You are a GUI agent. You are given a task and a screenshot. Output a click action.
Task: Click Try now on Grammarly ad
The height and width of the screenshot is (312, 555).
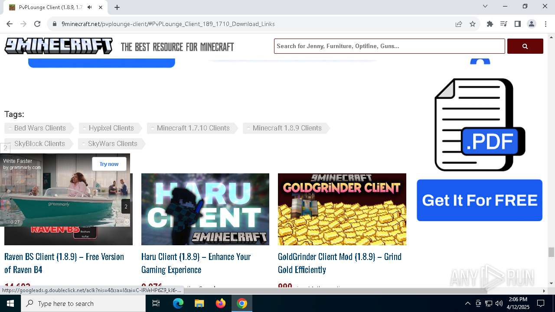109,164
